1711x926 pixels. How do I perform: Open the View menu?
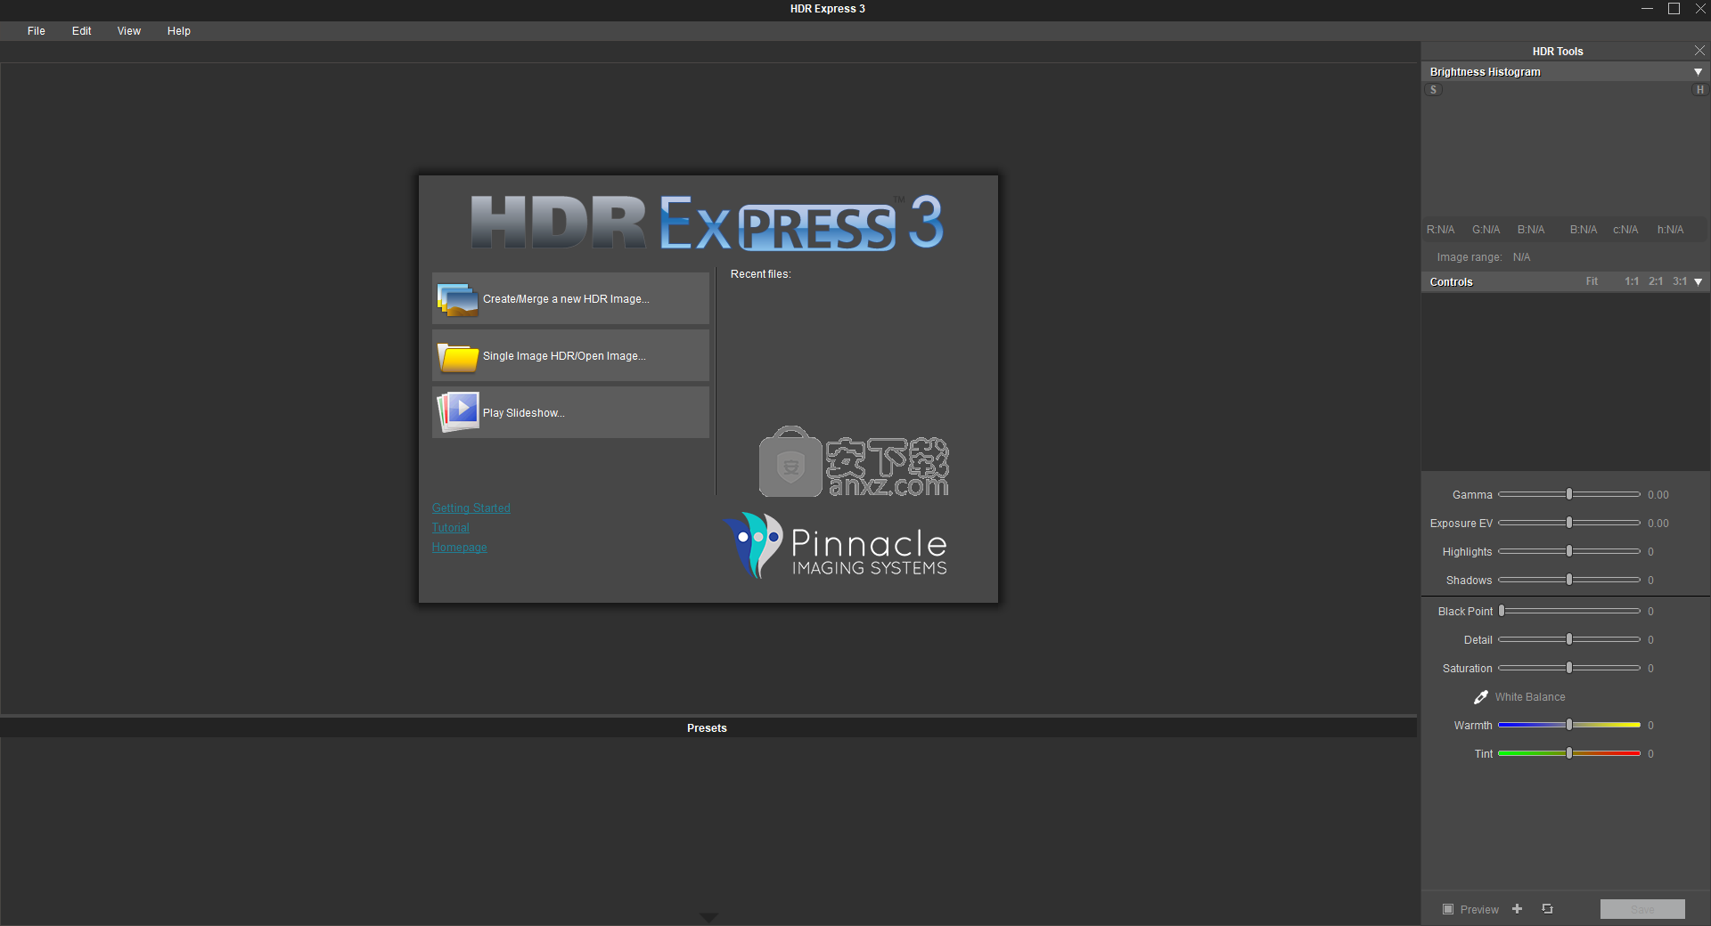point(129,31)
